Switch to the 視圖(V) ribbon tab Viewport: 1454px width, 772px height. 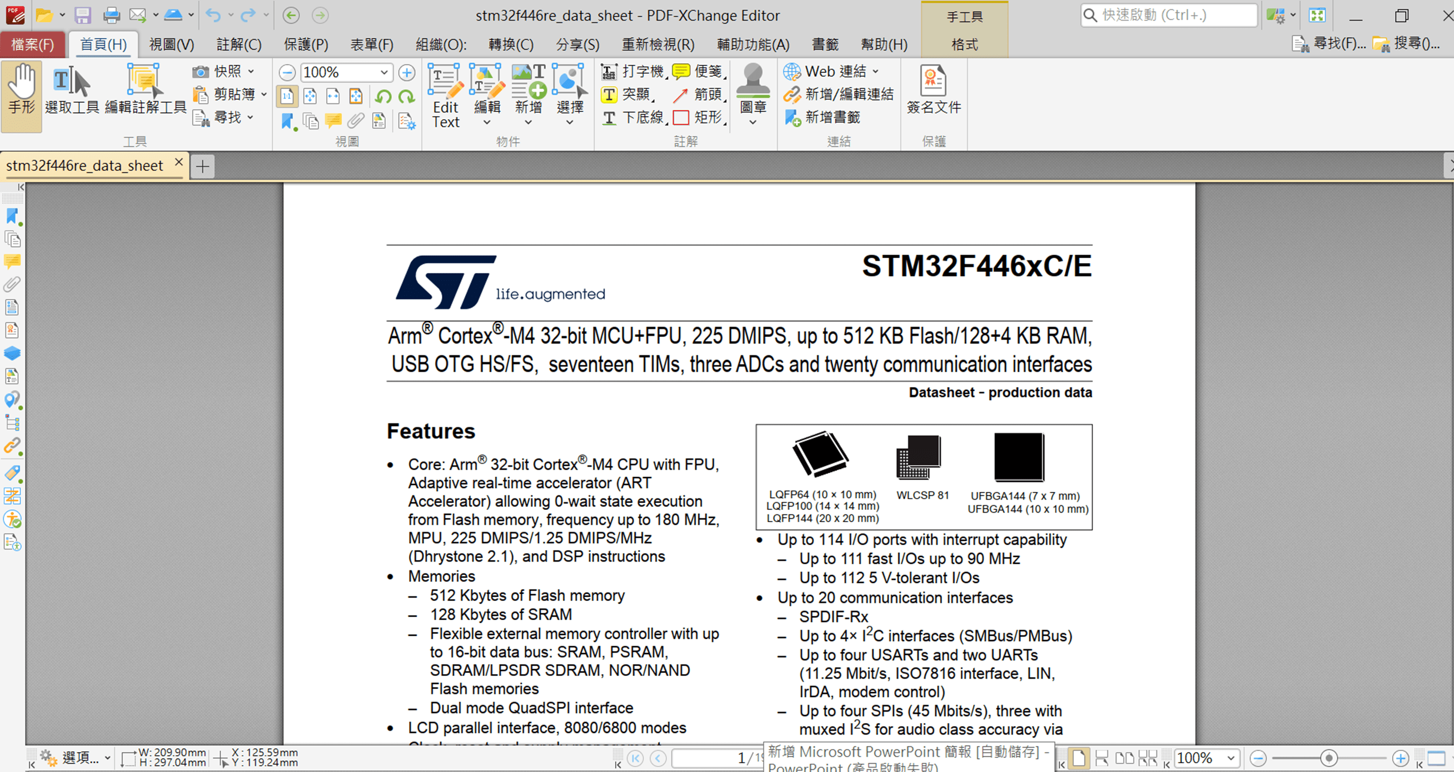[171, 45]
